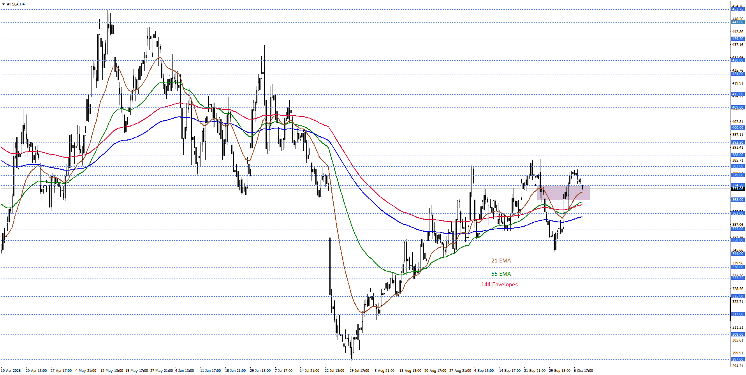This screenshot has width=746, height=375.
Task: Click the 362.00 price level label
Action: tap(738, 213)
